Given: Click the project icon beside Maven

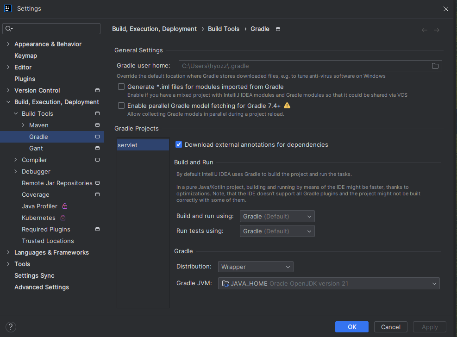Looking at the screenshot, I should pos(97,125).
